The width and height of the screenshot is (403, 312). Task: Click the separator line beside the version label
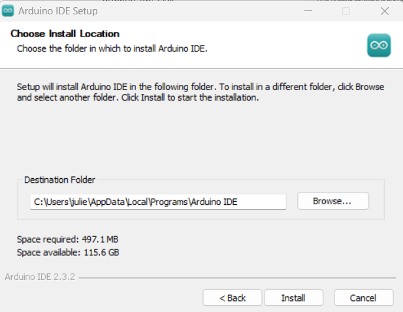point(235,277)
